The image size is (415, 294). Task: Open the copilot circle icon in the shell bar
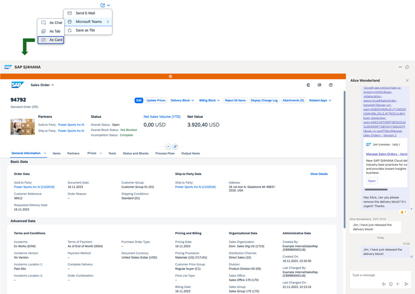[308, 85]
